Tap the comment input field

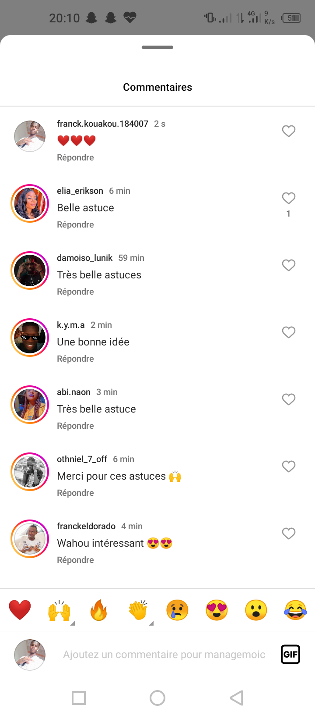[x=164, y=655]
